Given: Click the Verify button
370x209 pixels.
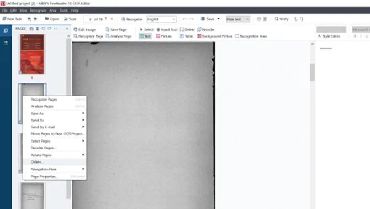Looking at the screenshot, I should click(282, 19).
